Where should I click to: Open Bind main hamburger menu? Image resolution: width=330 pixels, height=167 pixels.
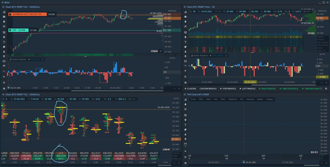pyautogui.click(x=2, y=3)
